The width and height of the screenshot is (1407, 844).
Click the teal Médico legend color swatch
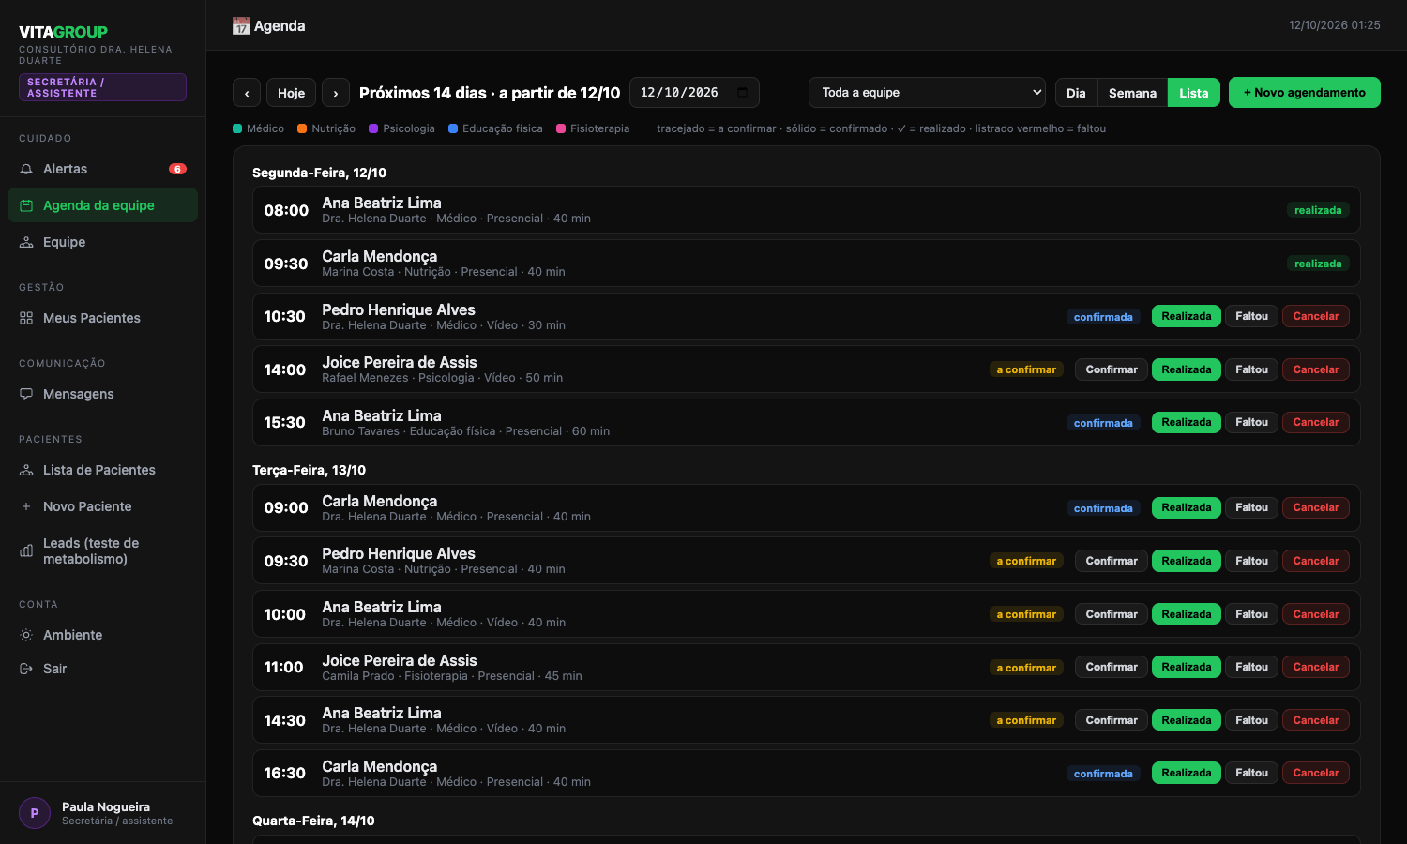pos(237,128)
